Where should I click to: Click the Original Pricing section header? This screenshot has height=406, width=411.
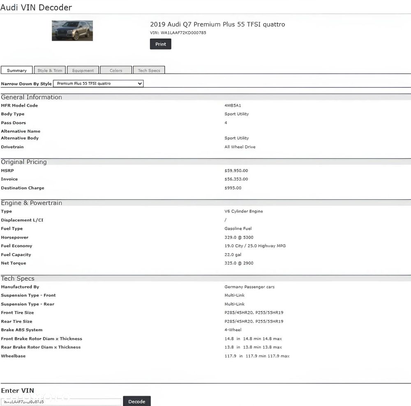point(24,162)
